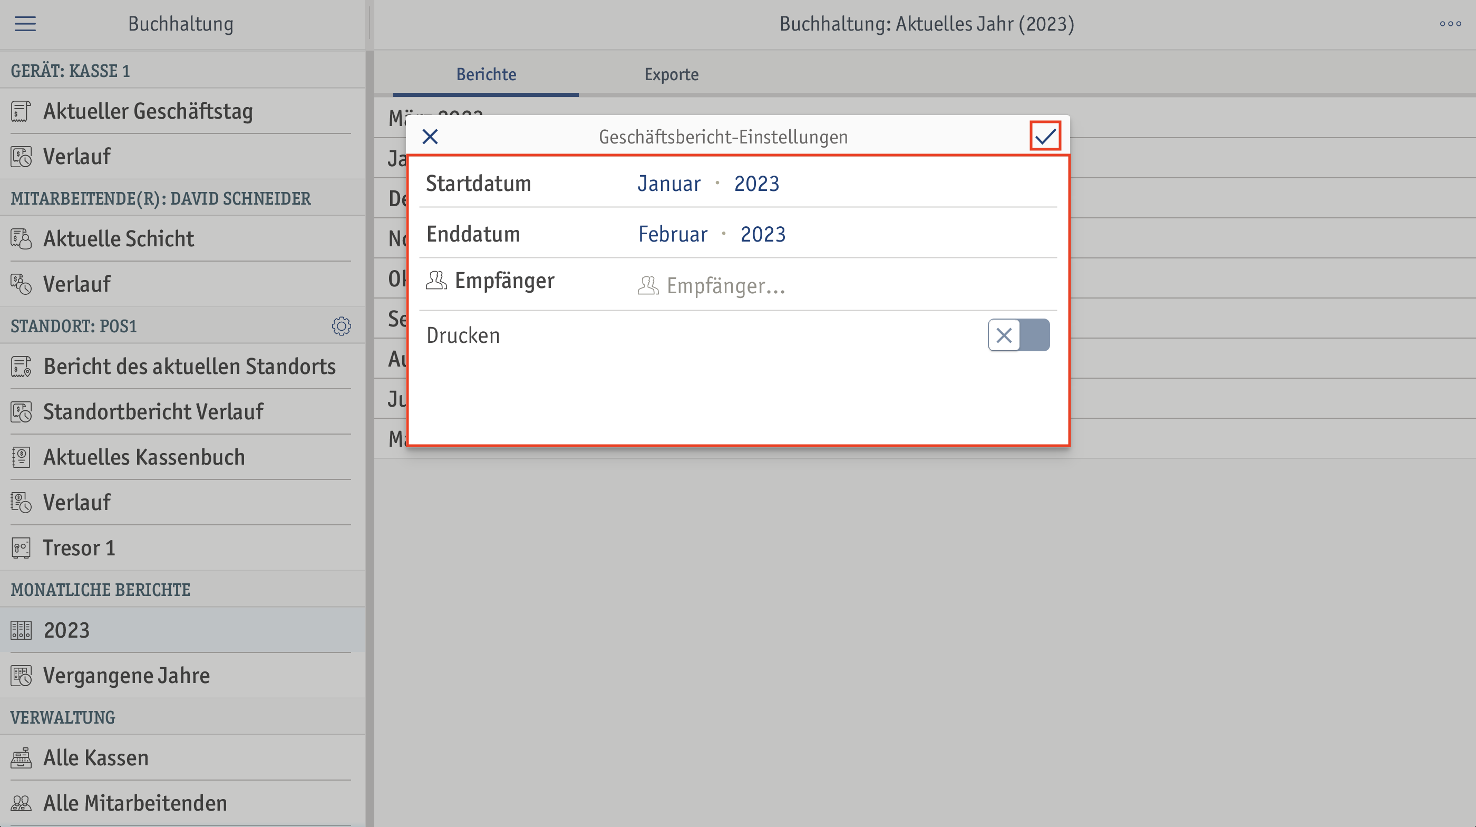Click the Verlauf icon under Gerät: Kasse 1

[21, 157]
